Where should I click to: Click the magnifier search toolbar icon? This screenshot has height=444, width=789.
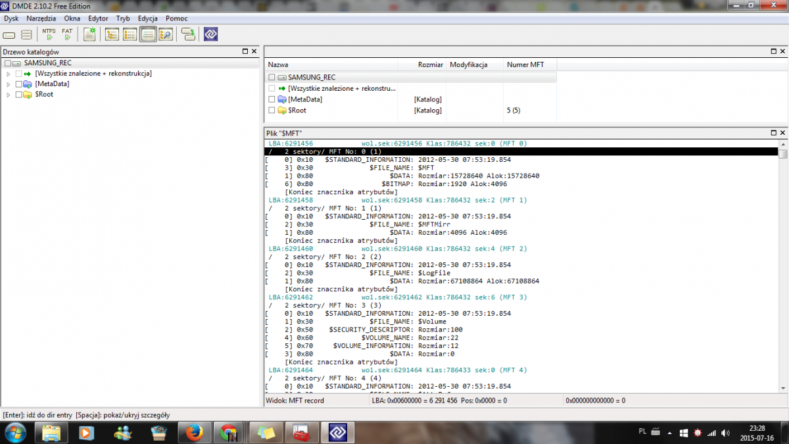(x=165, y=34)
